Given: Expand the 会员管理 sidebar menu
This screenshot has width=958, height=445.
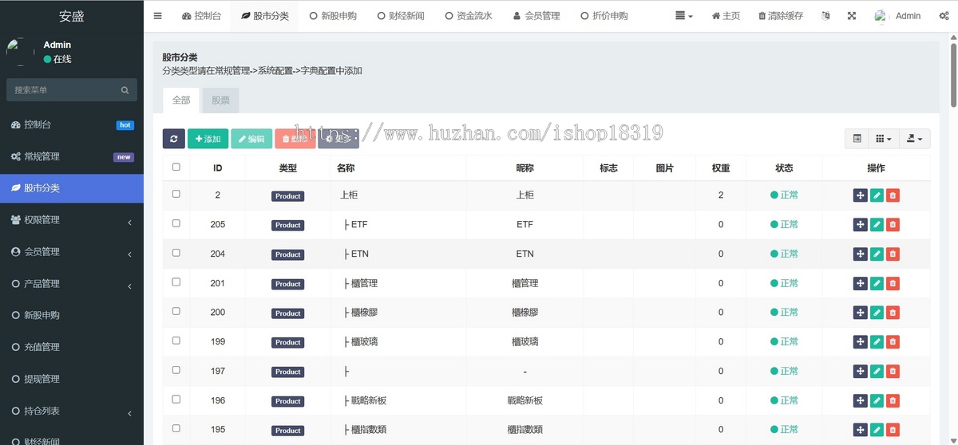Looking at the screenshot, I should pos(72,252).
